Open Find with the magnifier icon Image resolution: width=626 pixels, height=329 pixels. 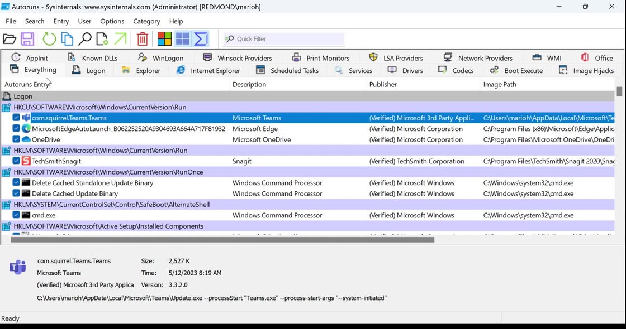[x=84, y=39]
